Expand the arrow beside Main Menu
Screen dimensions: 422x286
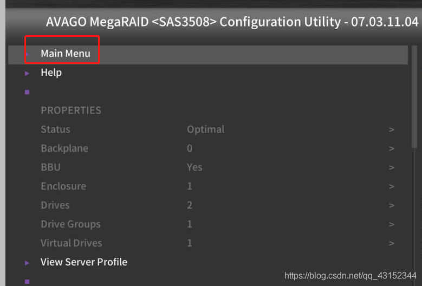coord(27,54)
